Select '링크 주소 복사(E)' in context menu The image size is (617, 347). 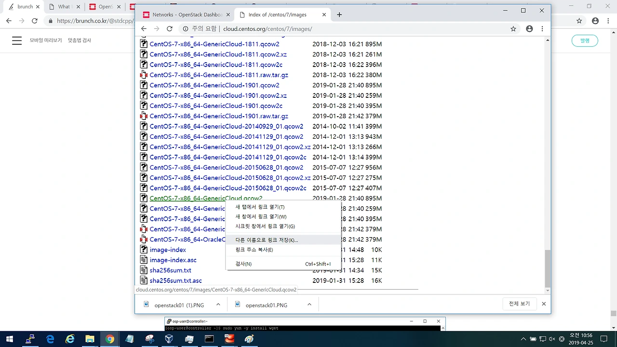pos(283,250)
